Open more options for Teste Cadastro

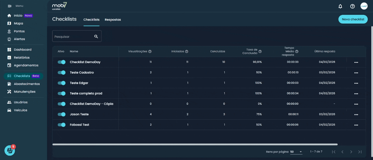tap(356, 73)
